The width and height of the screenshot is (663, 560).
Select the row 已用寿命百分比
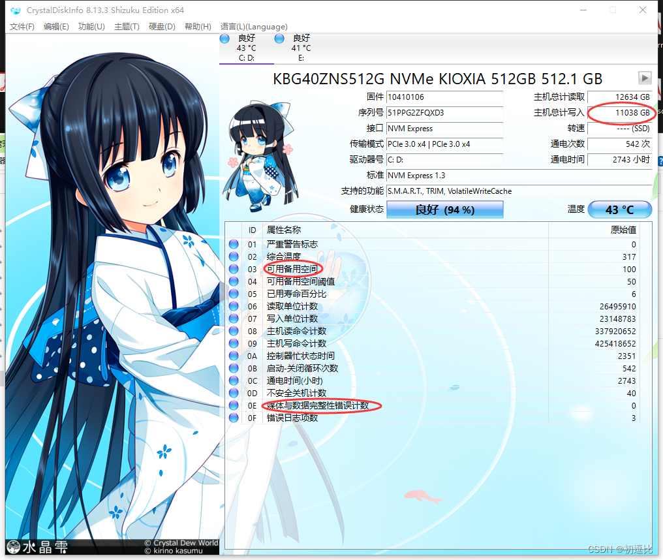[432, 294]
